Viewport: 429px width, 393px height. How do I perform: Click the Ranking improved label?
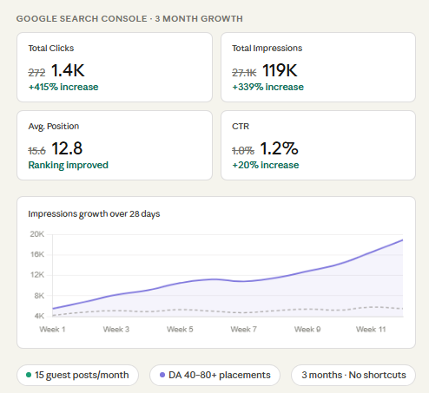click(x=69, y=165)
